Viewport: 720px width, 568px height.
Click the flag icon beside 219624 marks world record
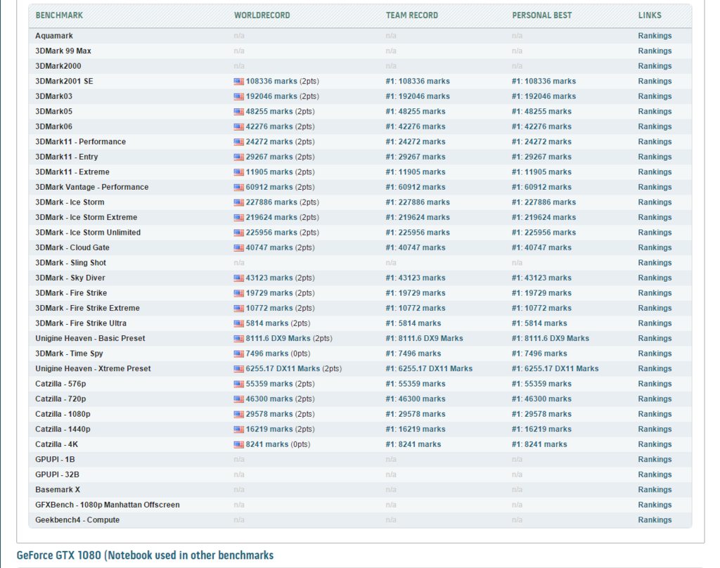click(239, 218)
